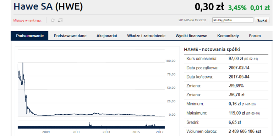This screenshot has height=136, width=279.
Task: Click the 6,65 zł average value
Action: click(x=235, y=123)
